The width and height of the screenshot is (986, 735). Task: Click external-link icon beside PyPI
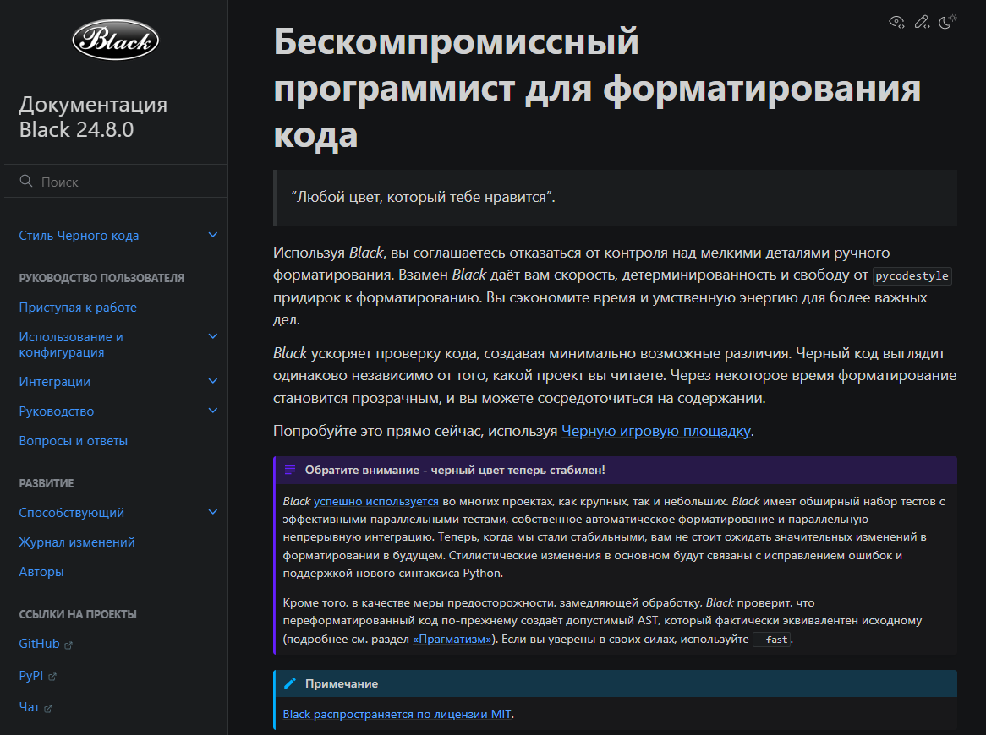pyautogui.click(x=52, y=678)
